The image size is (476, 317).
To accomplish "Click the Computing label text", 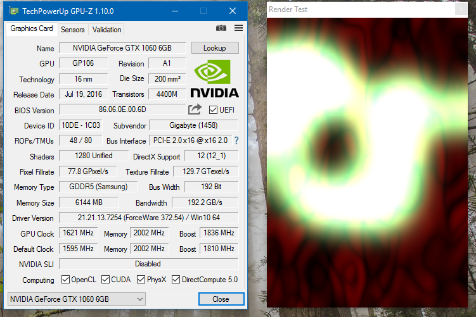I will [x=38, y=280].
